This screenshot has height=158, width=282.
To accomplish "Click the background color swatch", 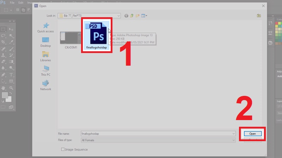I will click(x=9, y=100).
